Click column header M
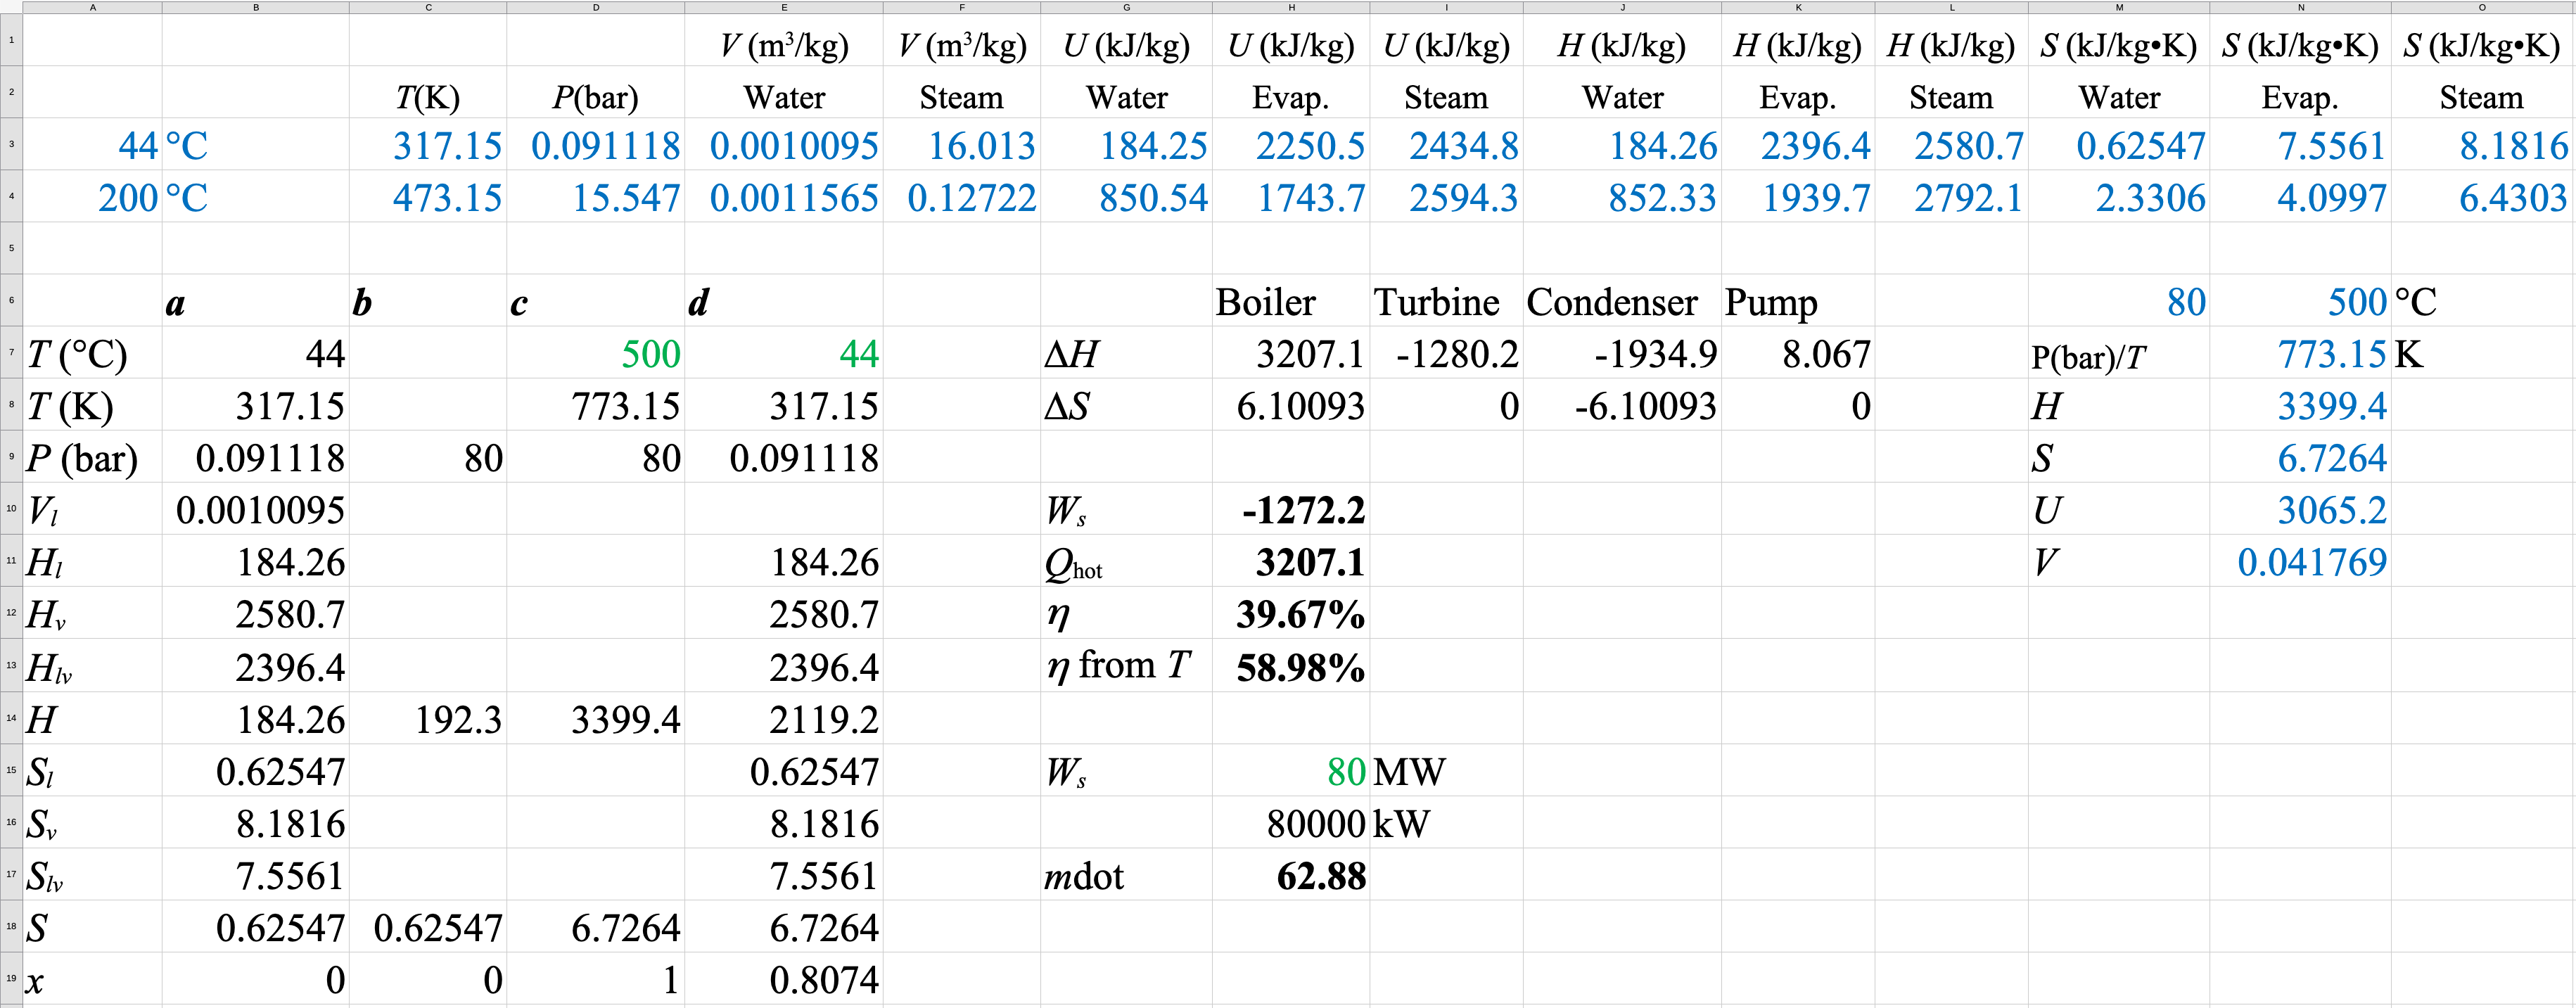 [x=2118, y=7]
